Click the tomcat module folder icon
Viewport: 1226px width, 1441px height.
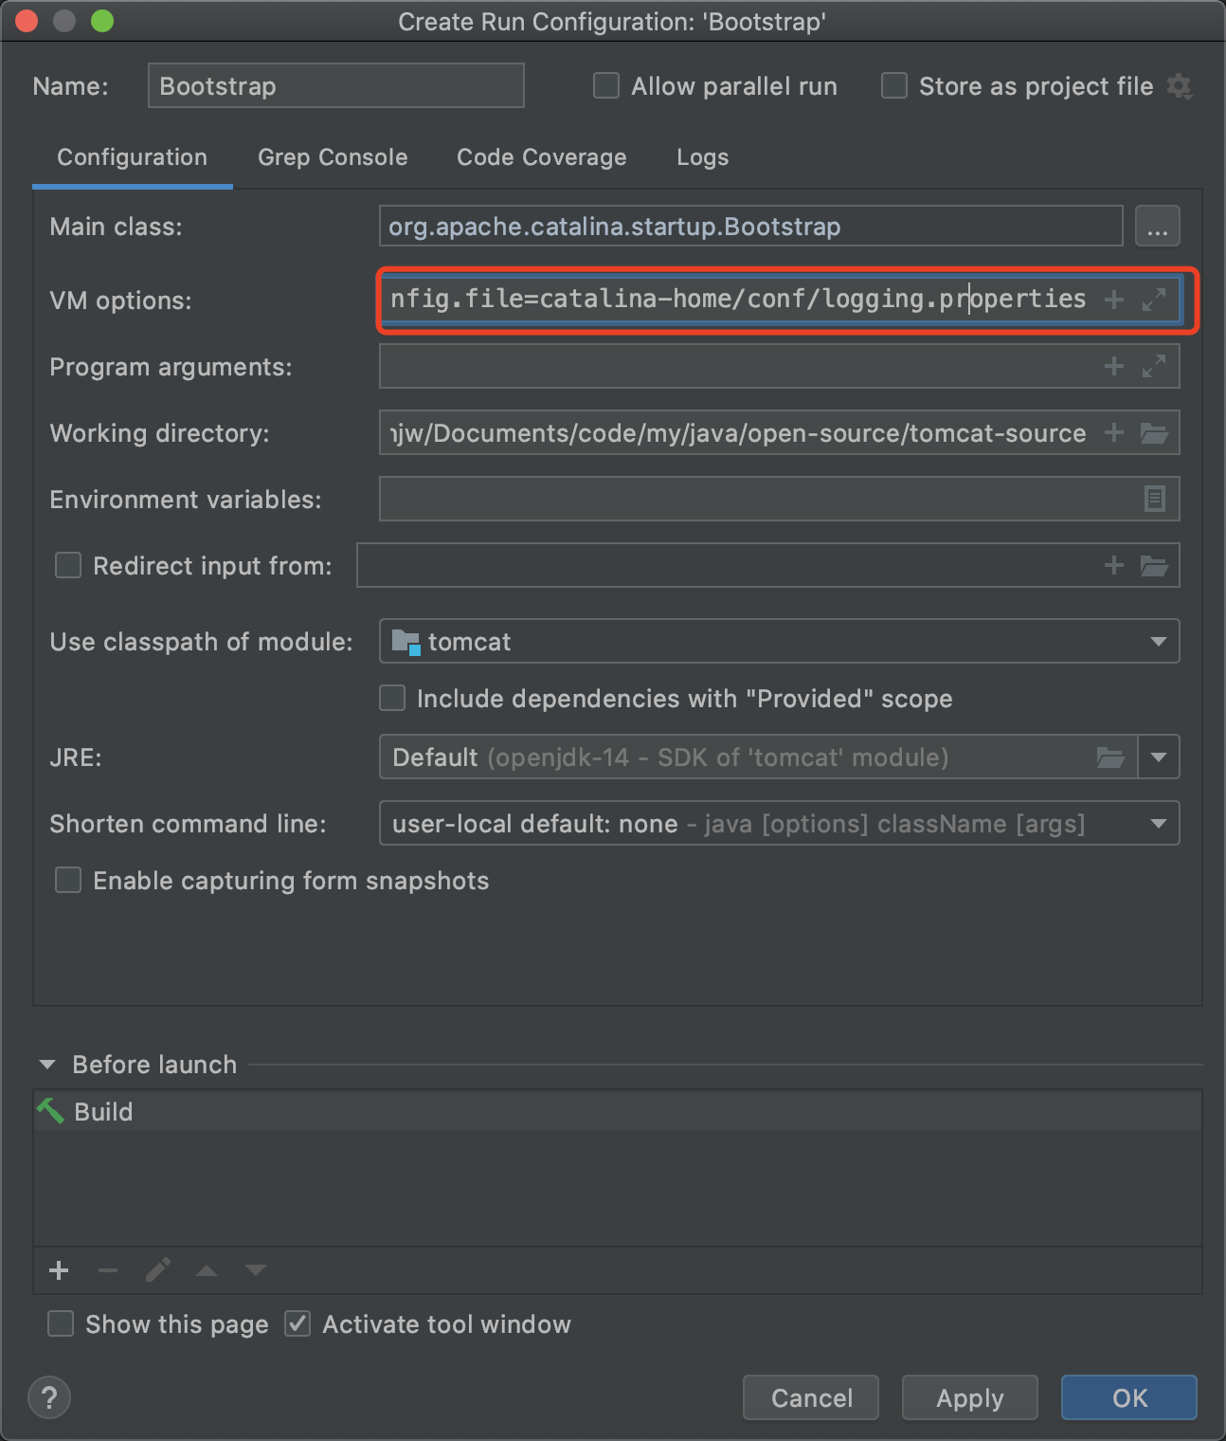[x=406, y=642]
